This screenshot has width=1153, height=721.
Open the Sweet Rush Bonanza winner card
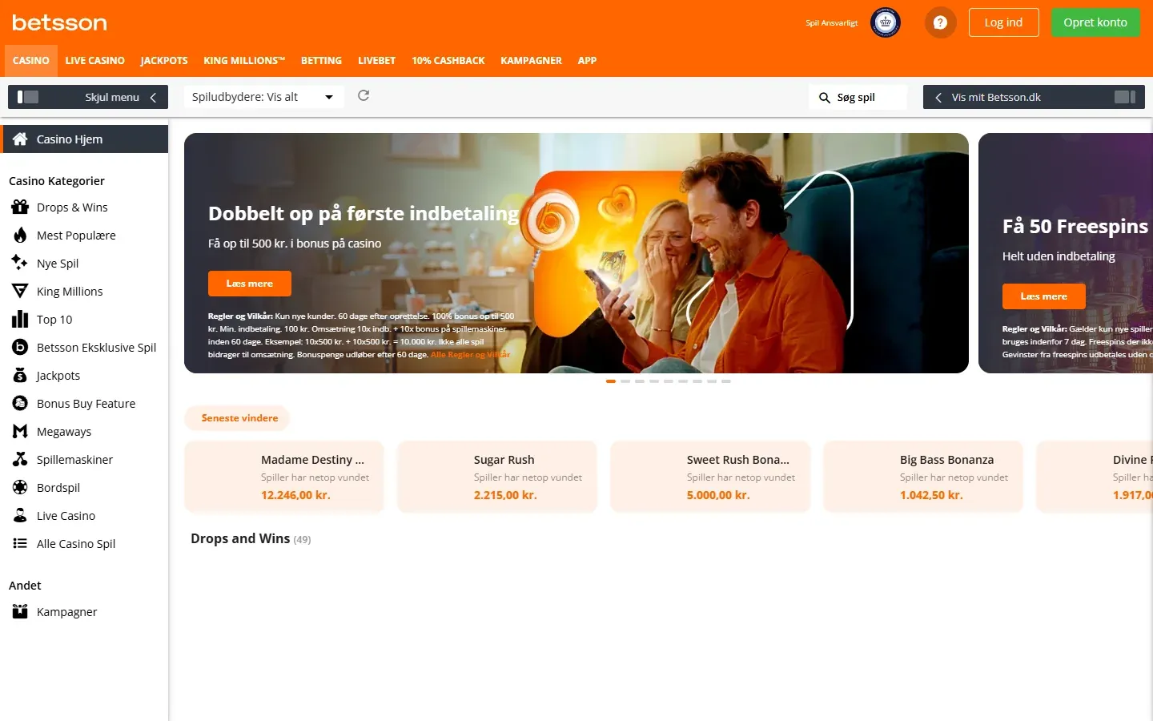pyautogui.click(x=710, y=477)
